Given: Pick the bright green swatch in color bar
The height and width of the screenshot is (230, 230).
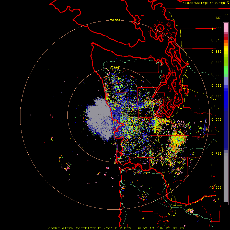Looking at the screenshot, I should [226, 70].
